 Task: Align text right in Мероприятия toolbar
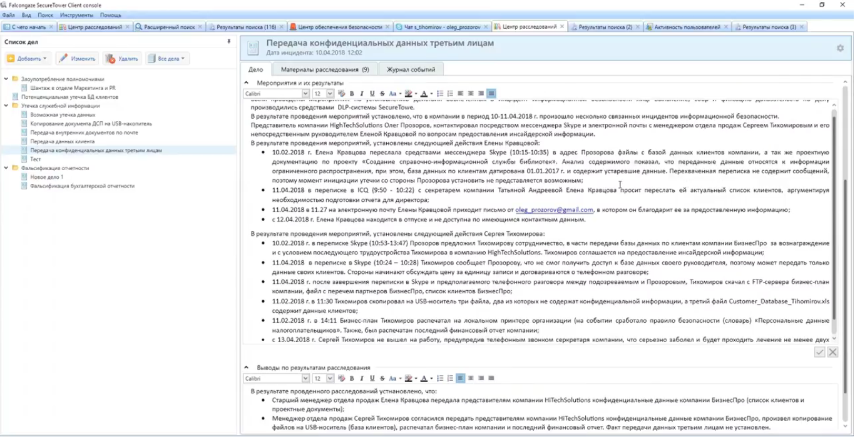(481, 94)
